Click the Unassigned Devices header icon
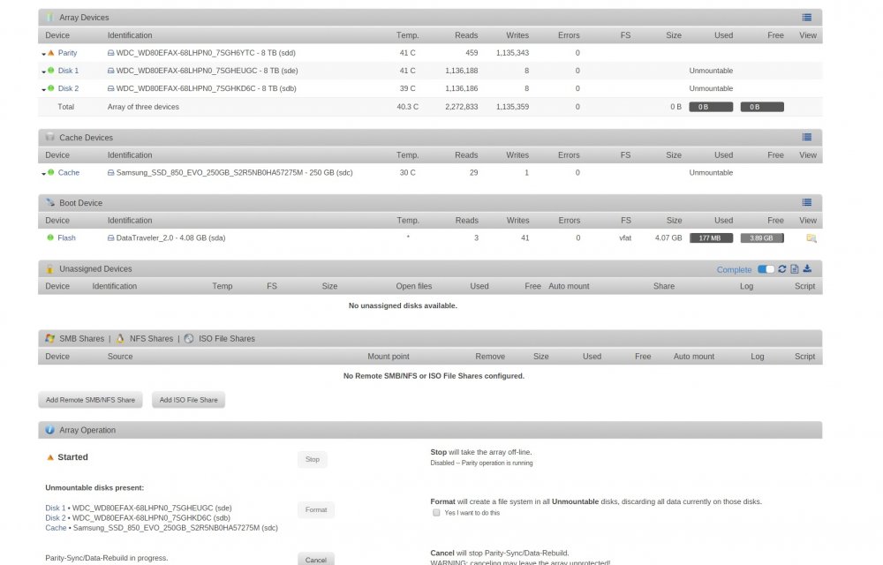The width and height of the screenshot is (883, 565). click(x=49, y=268)
